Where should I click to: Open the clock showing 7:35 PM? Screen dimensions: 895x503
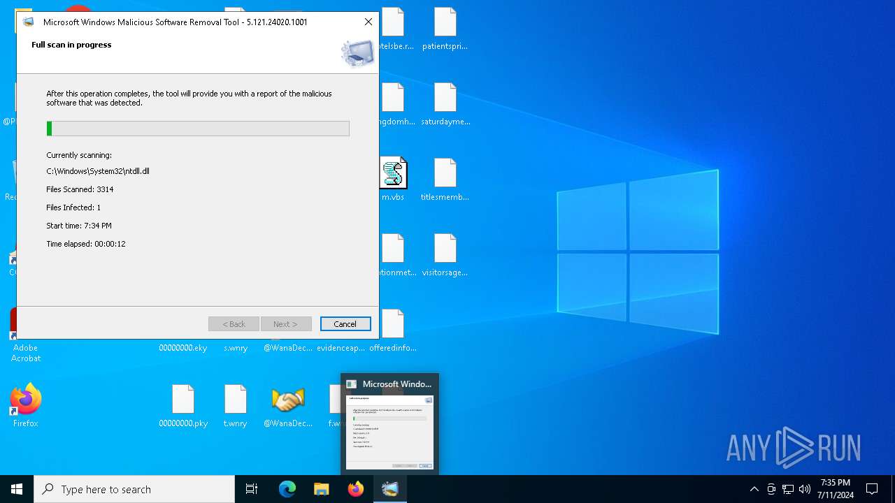(x=836, y=489)
